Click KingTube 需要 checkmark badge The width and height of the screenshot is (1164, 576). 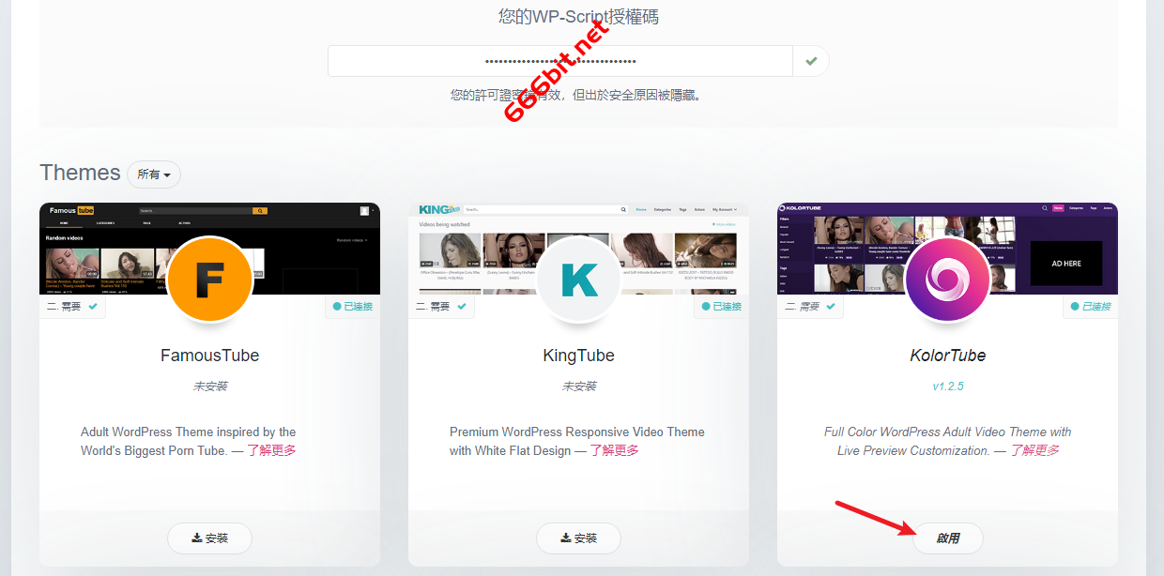click(x=441, y=307)
